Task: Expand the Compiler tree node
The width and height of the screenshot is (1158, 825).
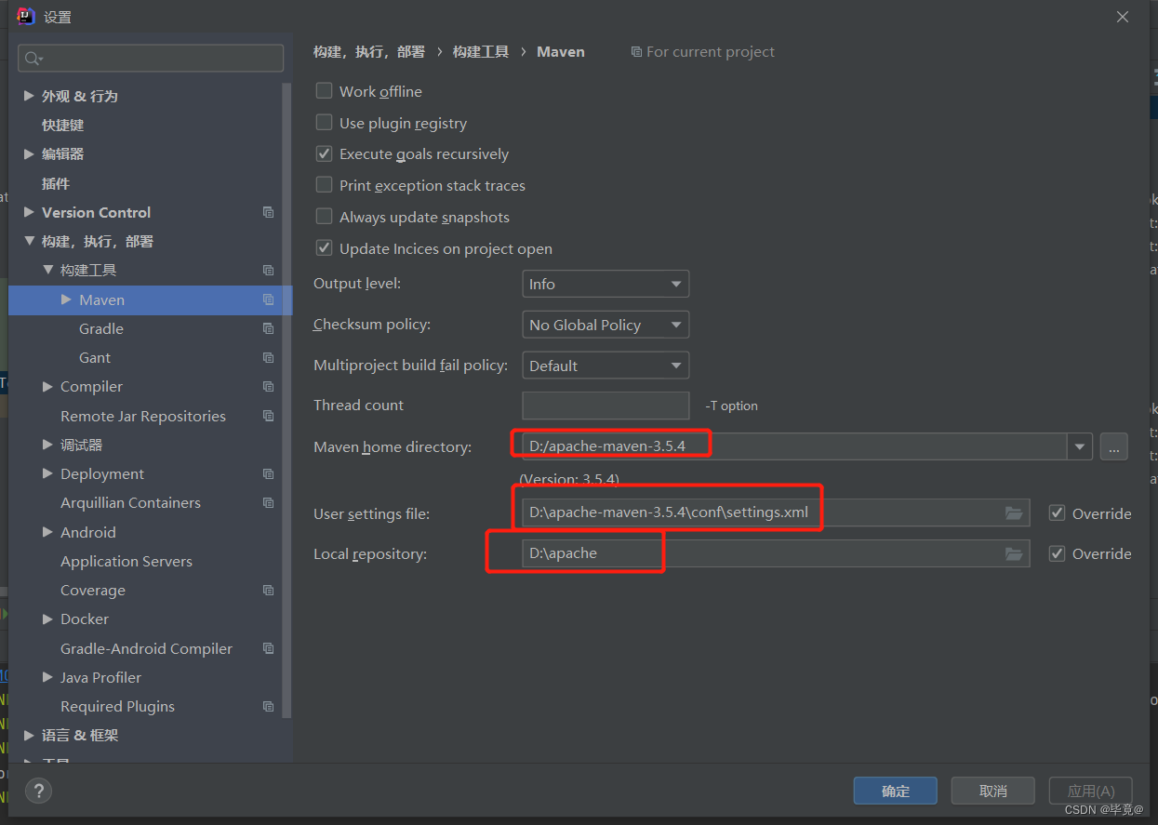Action: click(47, 386)
